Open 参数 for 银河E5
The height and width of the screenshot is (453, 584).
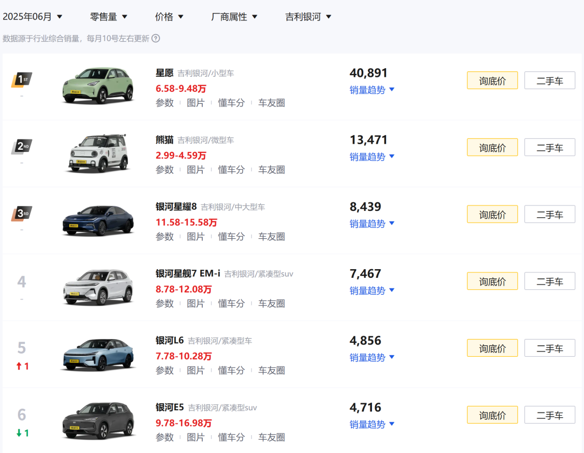click(x=164, y=437)
